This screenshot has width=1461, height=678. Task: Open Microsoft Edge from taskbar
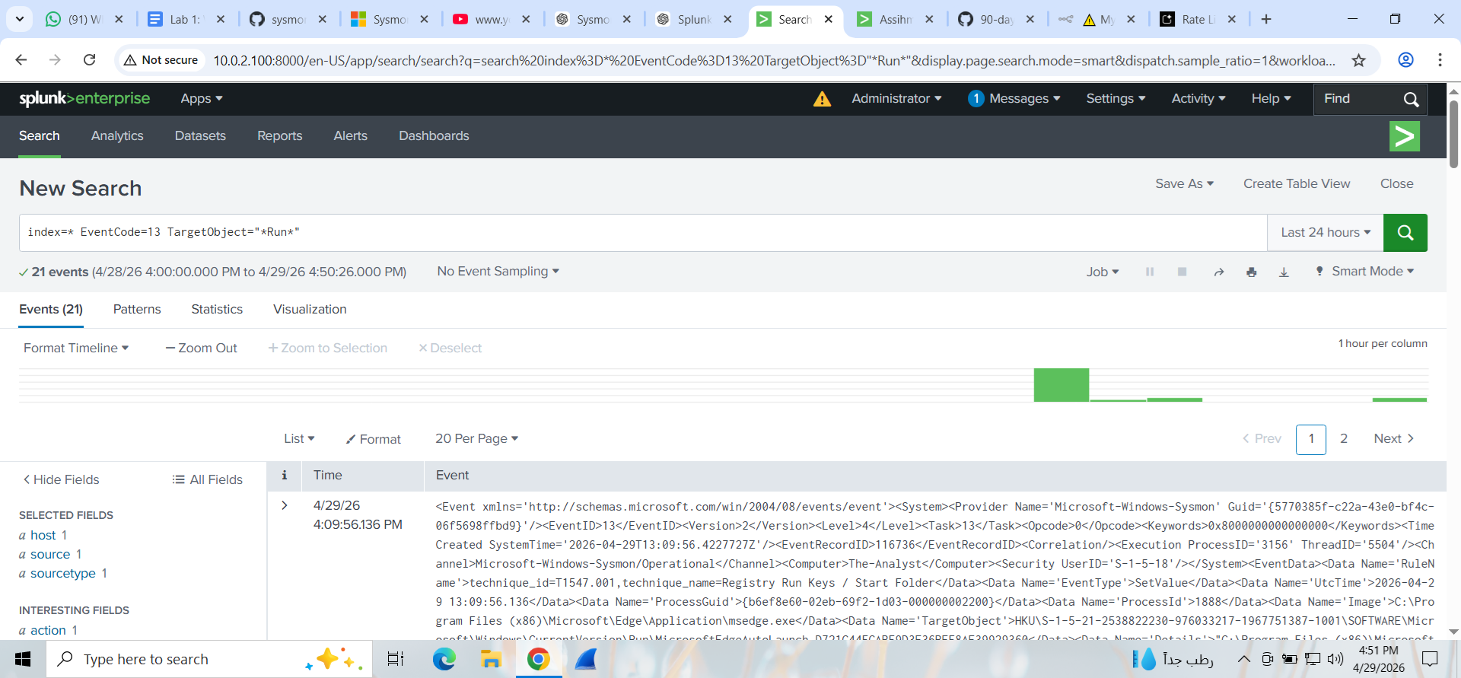point(444,659)
